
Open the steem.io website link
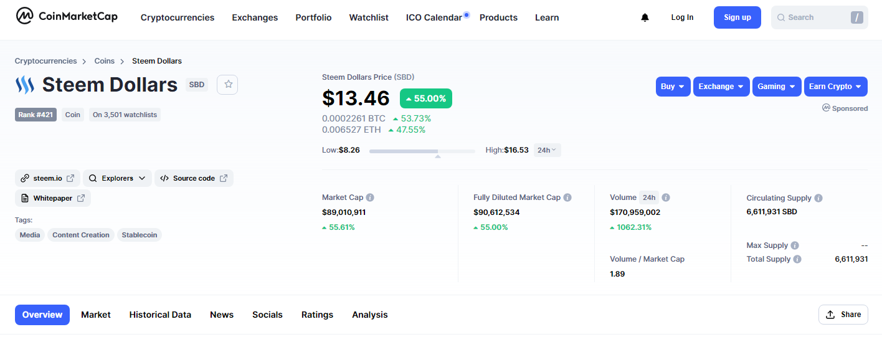coord(47,178)
